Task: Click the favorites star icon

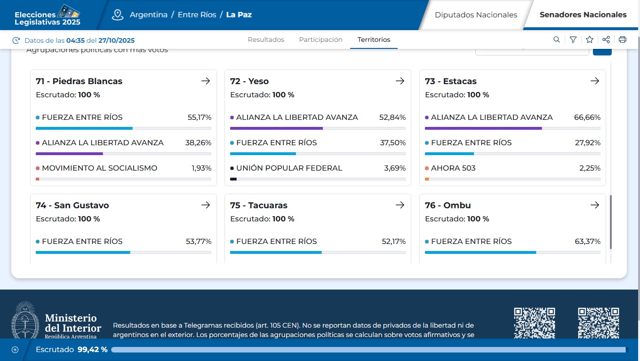Action: (589, 40)
